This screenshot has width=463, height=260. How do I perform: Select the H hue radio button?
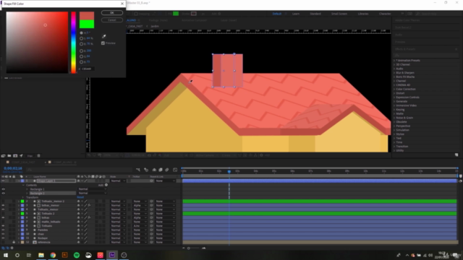point(81,32)
